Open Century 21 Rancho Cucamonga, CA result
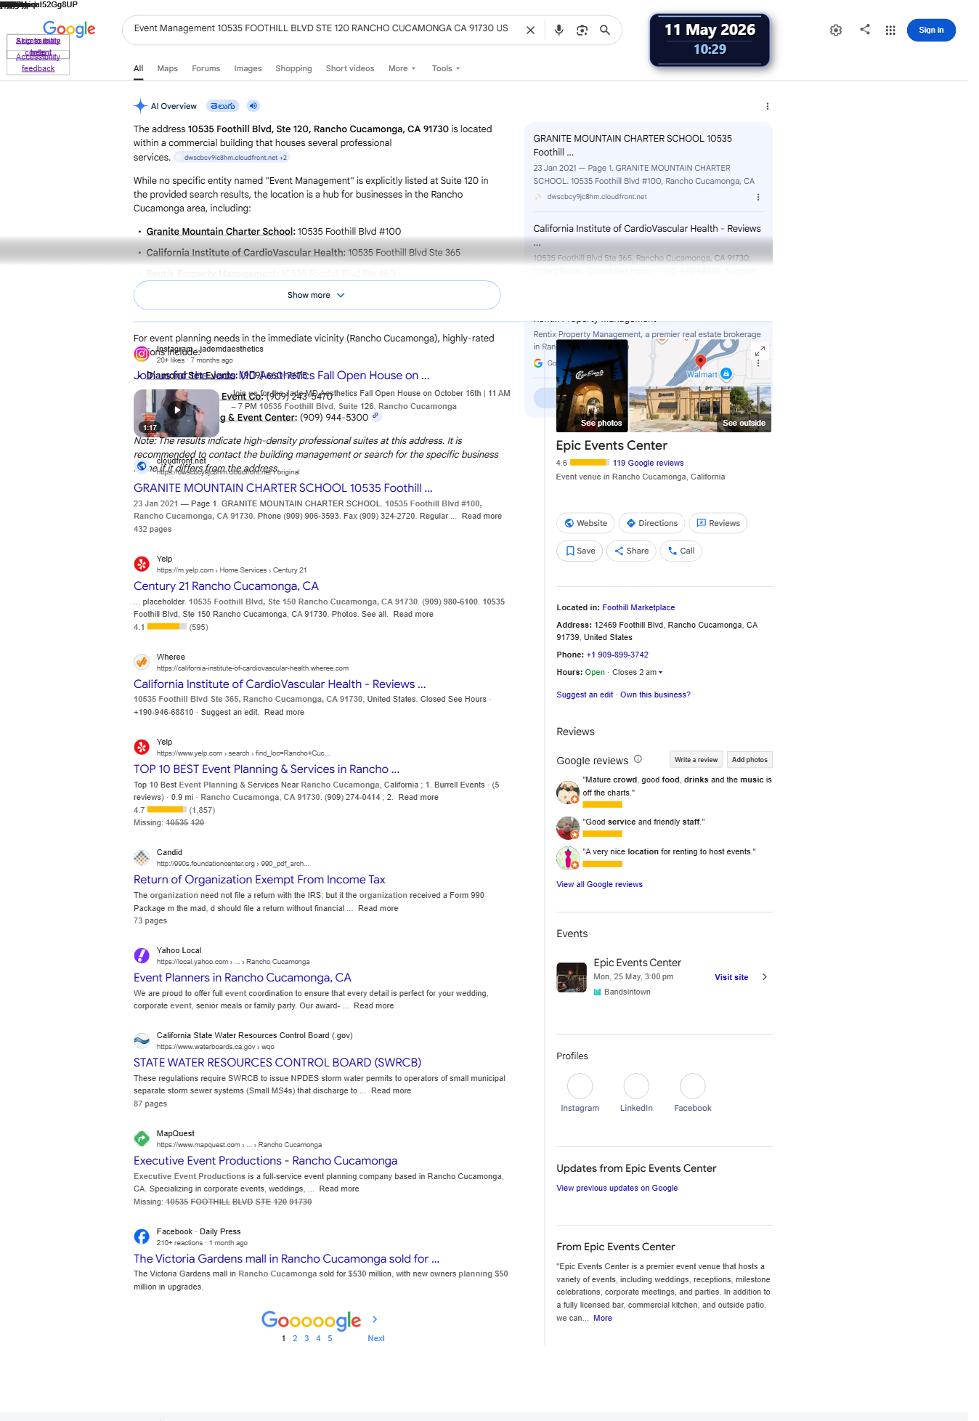Image resolution: width=979 pixels, height=1421 pixels. click(226, 586)
